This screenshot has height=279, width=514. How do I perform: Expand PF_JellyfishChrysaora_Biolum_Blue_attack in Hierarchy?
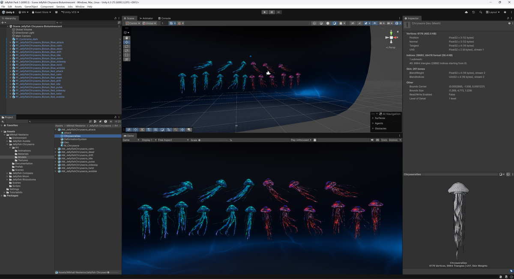click(10, 42)
